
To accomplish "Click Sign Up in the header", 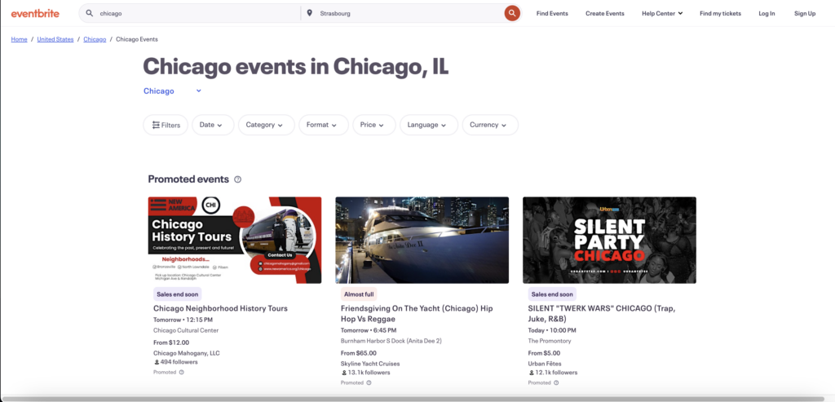I will tap(805, 13).
